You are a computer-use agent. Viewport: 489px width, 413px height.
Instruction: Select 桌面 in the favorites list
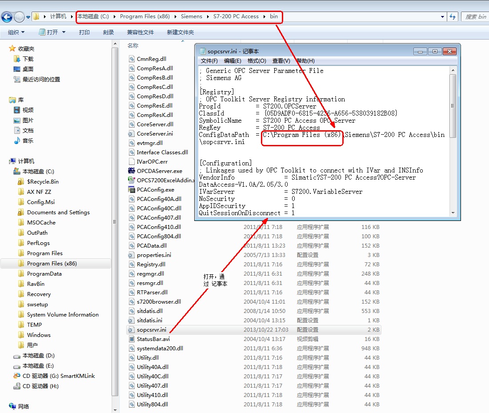coord(24,69)
